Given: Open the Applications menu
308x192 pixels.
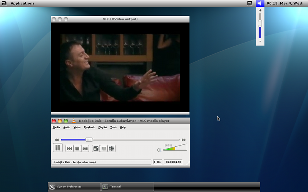Looking at the screenshot, I should [22, 3].
